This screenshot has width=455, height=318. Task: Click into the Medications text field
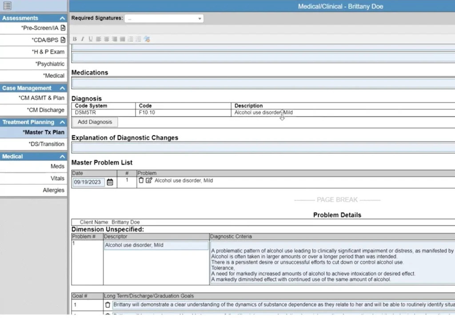(x=263, y=83)
